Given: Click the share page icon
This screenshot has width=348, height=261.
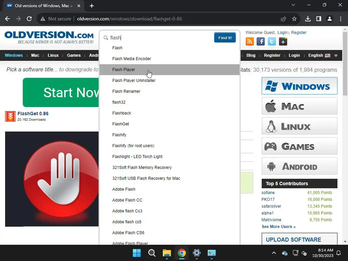Looking at the screenshot, I should point(283,19).
